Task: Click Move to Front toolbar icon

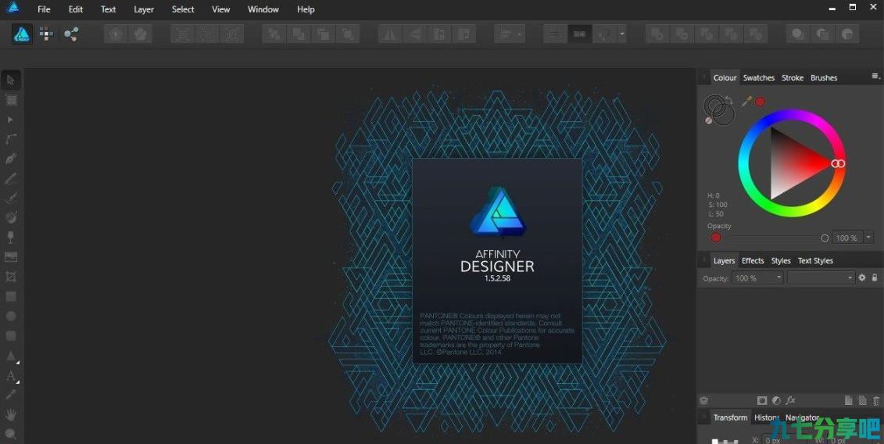Action: (x=347, y=34)
